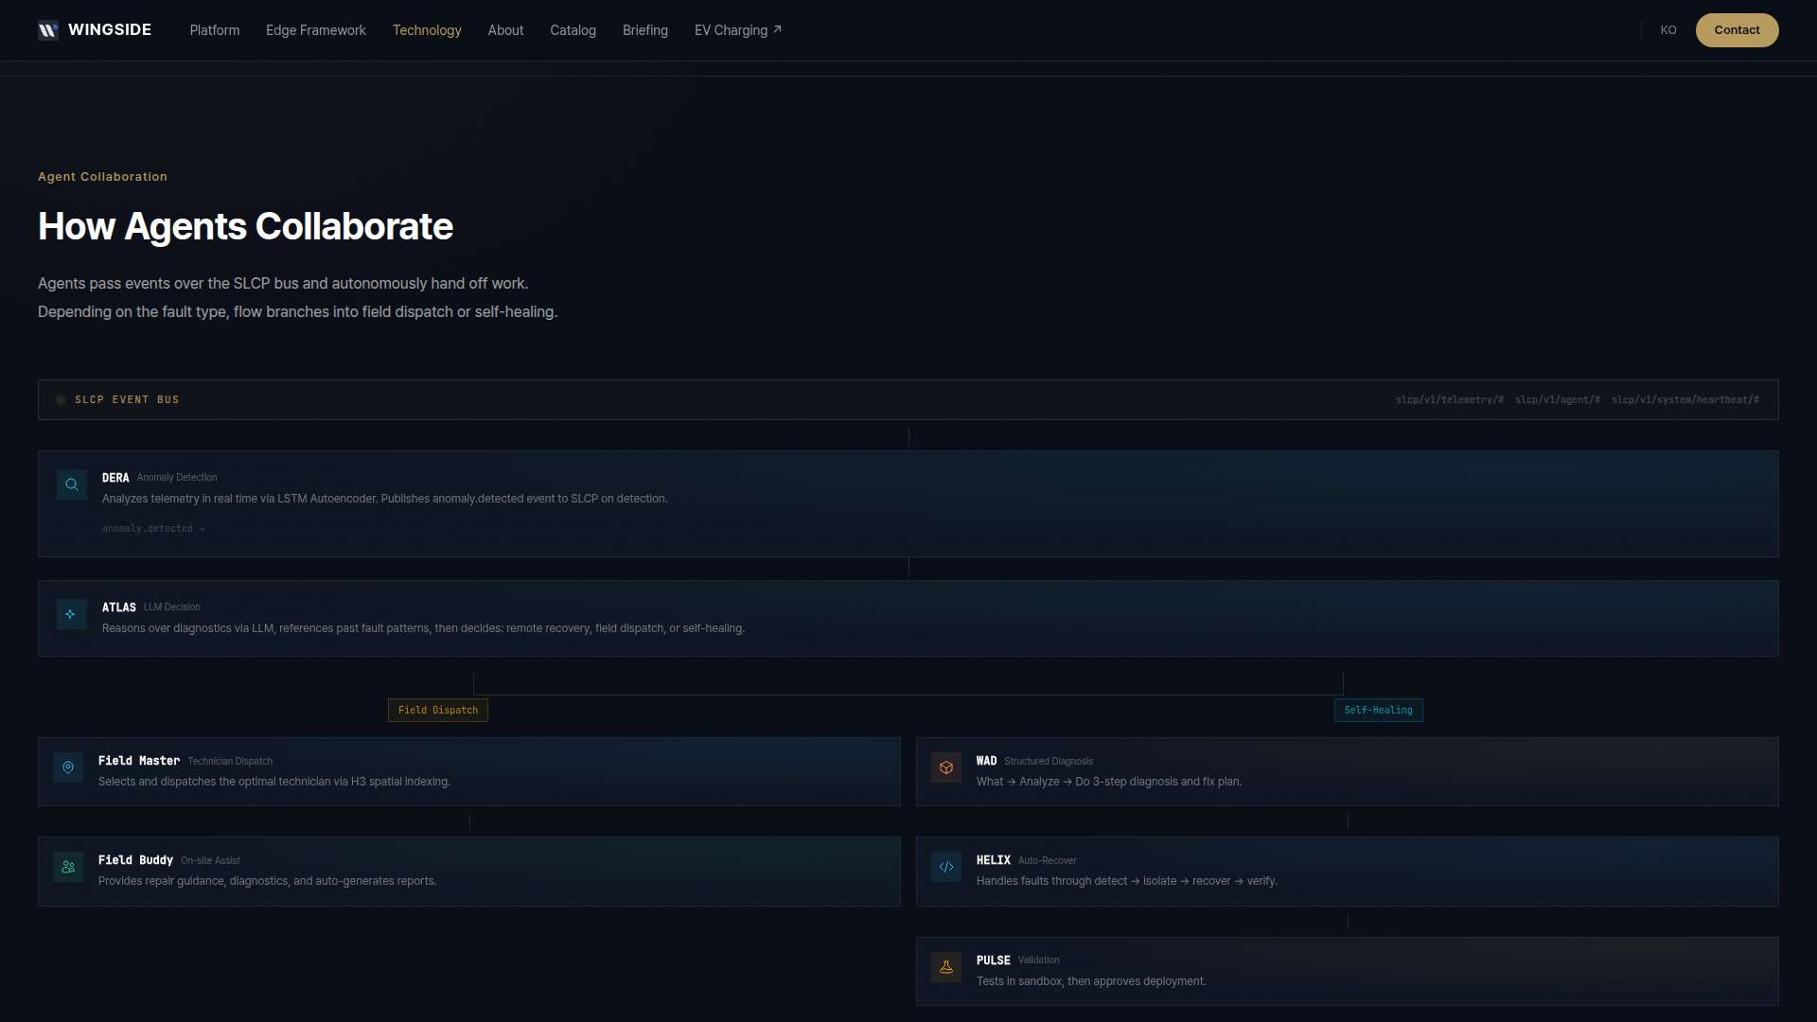This screenshot has width=1817, height=1022.
Task: Switch language with the KO toggle
Action: (1668, 30)
